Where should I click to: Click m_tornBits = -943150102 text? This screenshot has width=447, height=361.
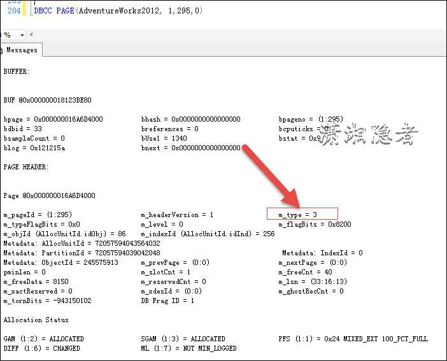[x=47, y=301]
